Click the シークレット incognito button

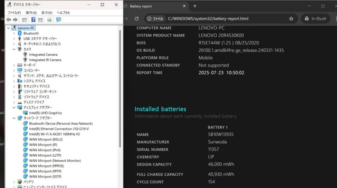click(x=315, y=19)
